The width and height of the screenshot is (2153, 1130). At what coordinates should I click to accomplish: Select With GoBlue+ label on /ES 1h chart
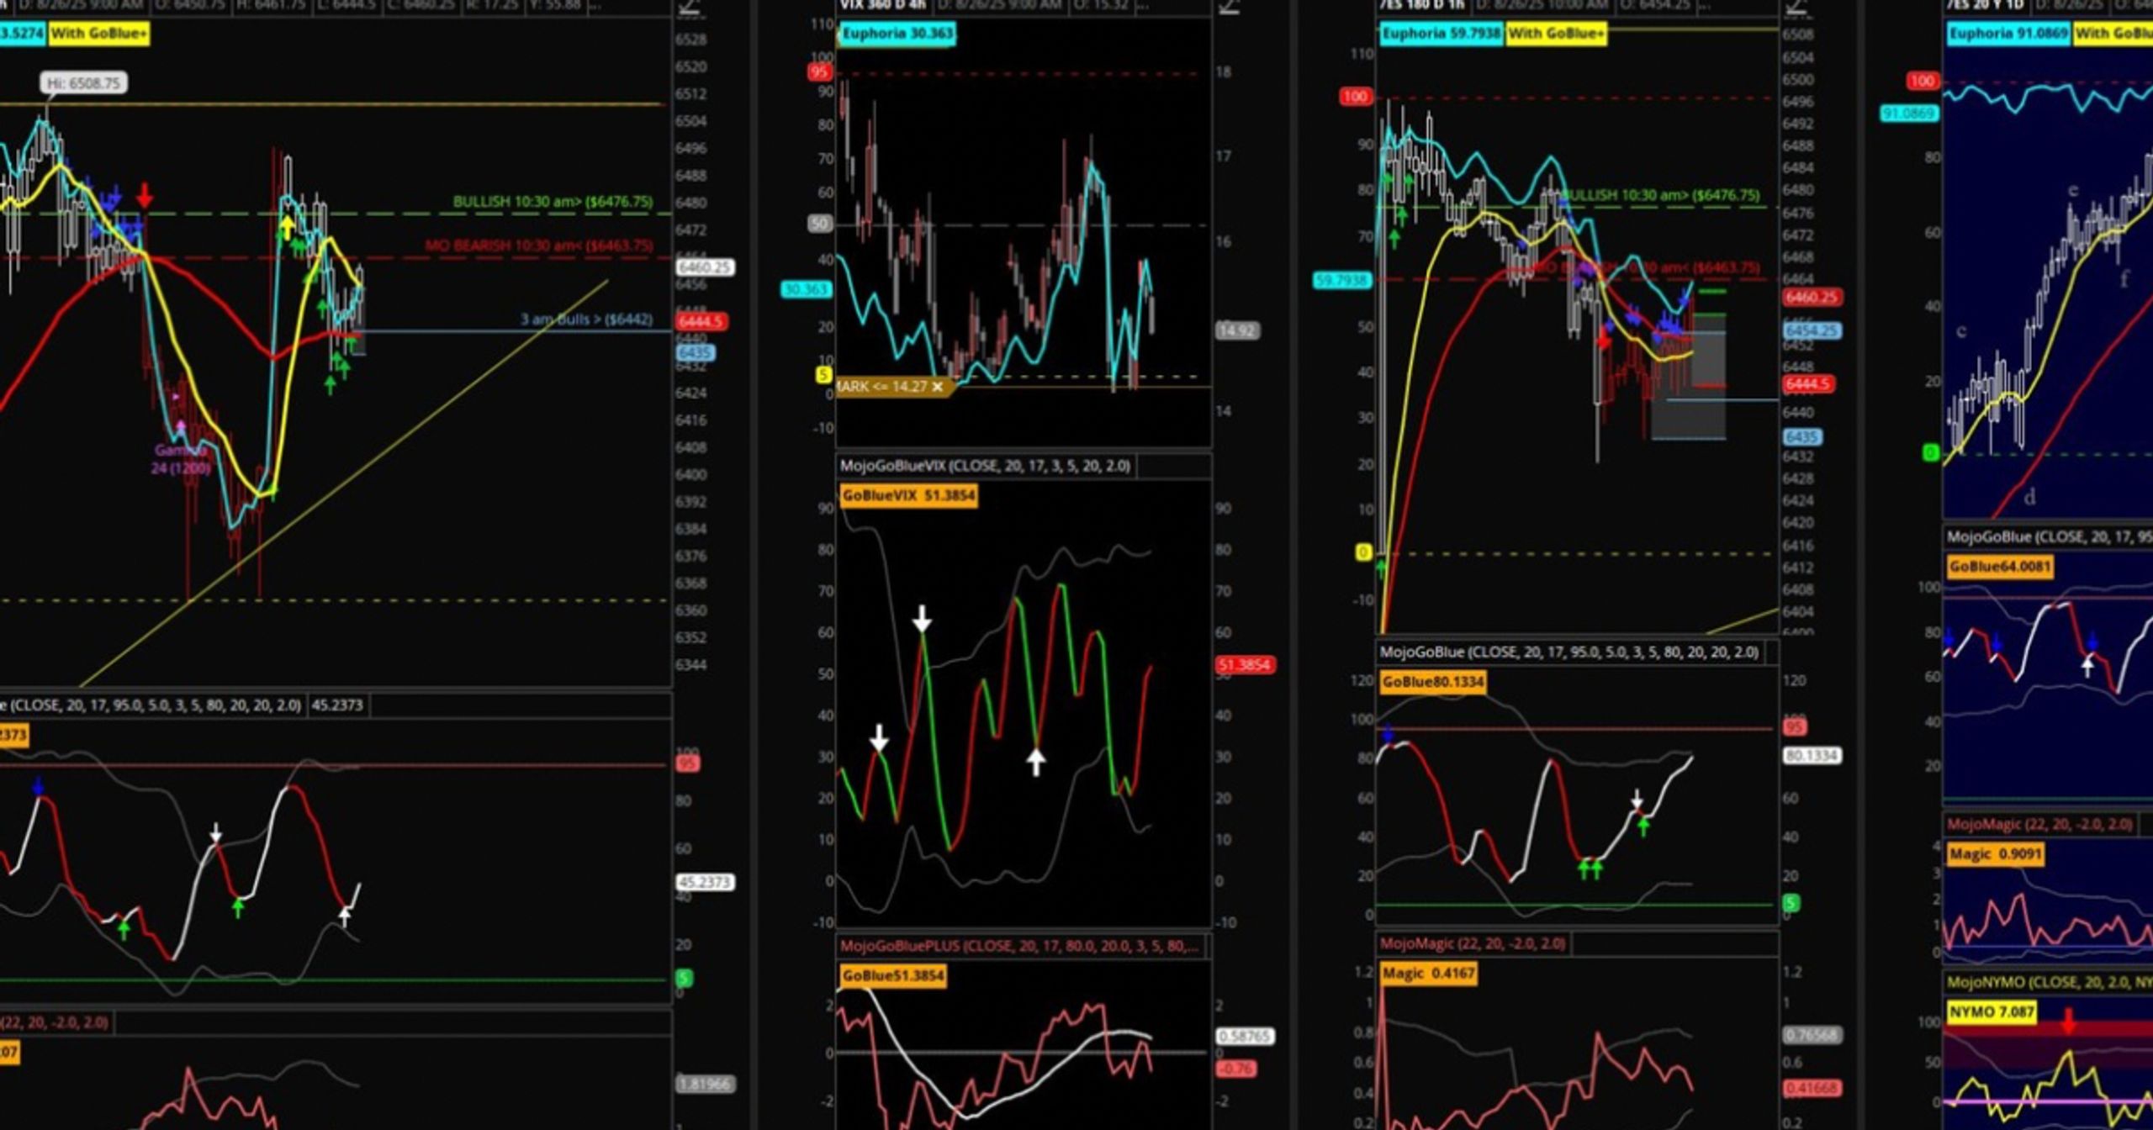[1556, 34]
